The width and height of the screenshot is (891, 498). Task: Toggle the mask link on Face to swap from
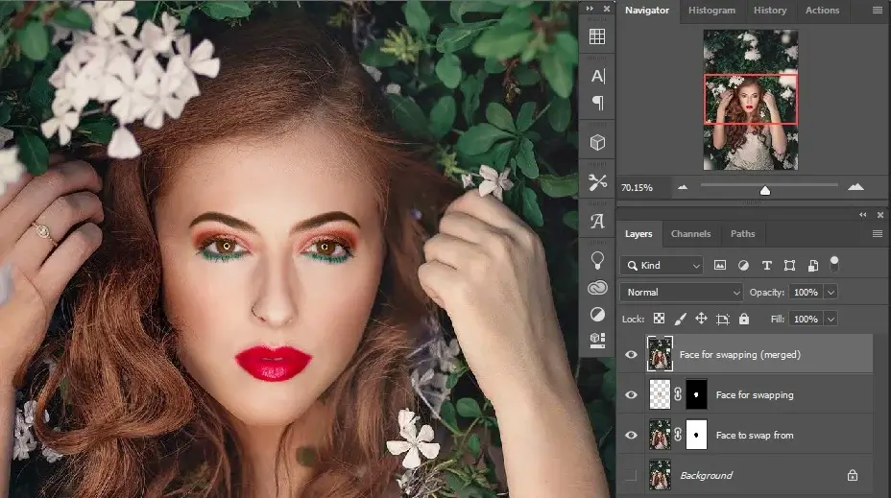point(678,435)
